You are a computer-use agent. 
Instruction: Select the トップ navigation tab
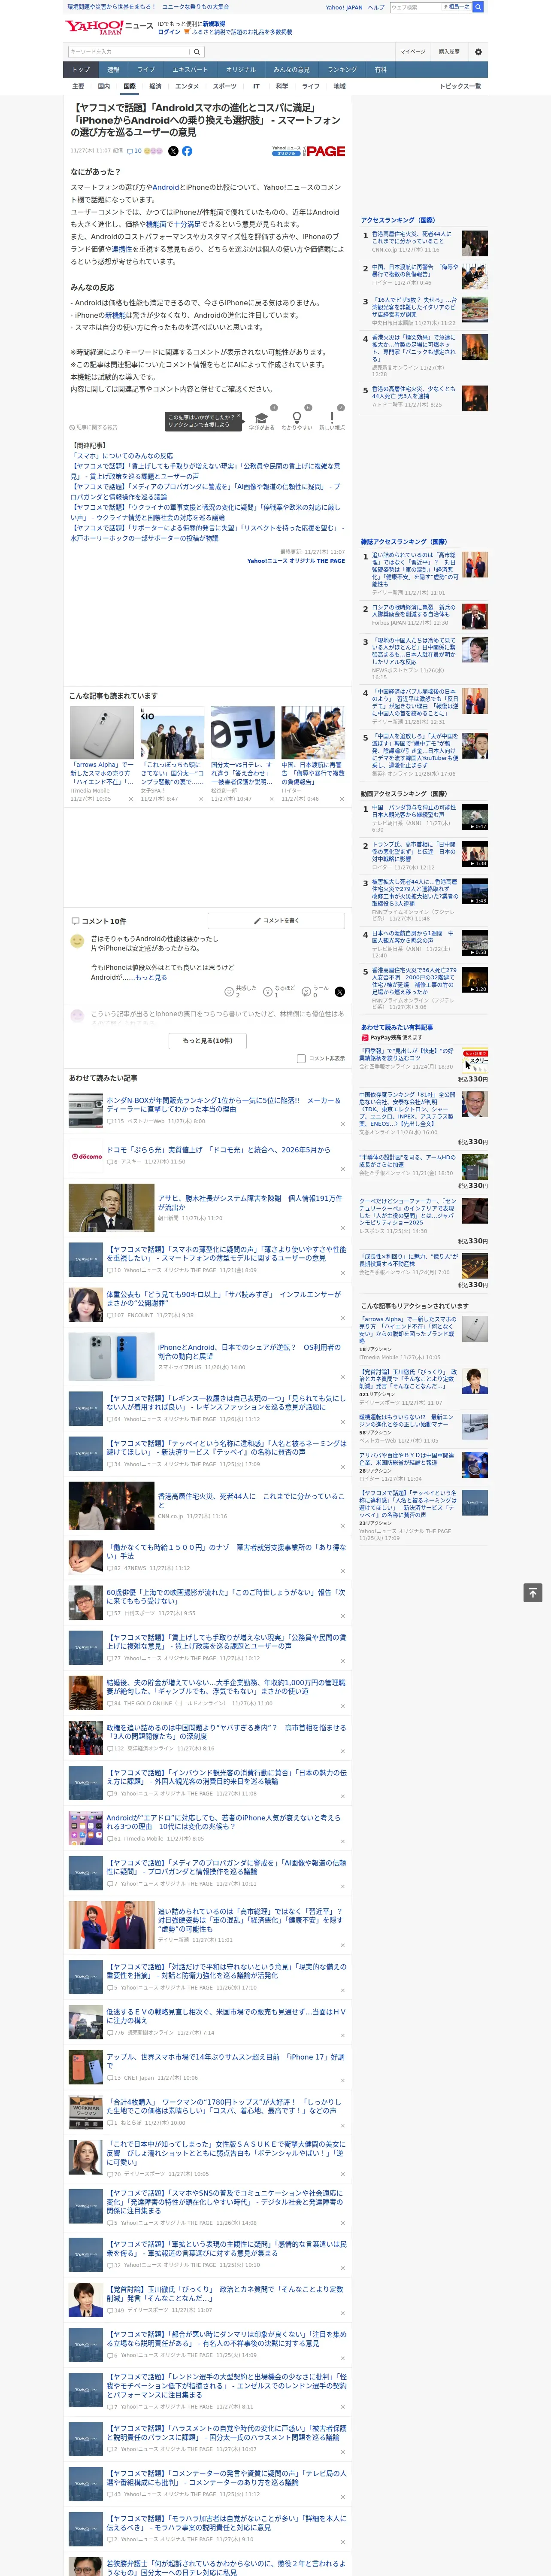point(81,70)
